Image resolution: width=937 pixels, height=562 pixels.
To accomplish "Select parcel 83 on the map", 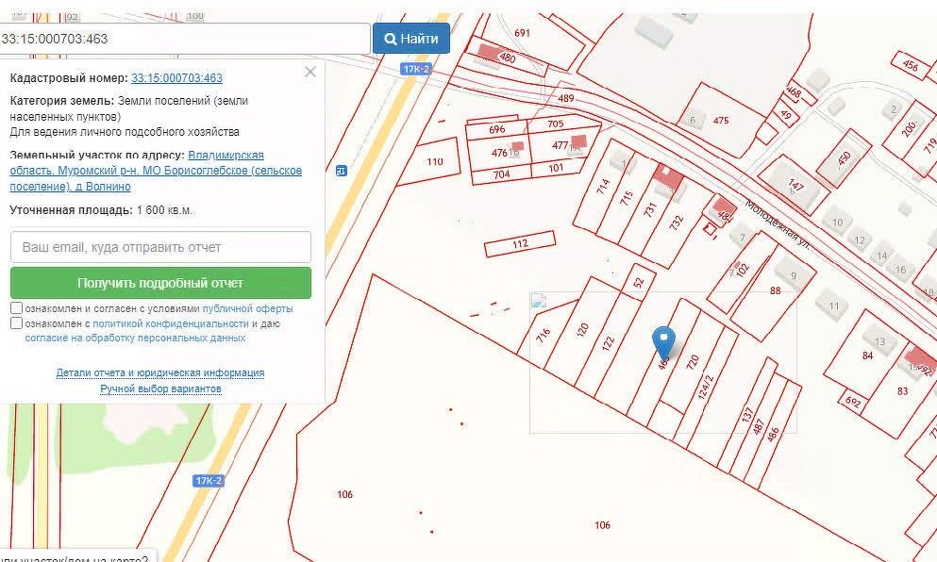I will click(x=902, y=391).
